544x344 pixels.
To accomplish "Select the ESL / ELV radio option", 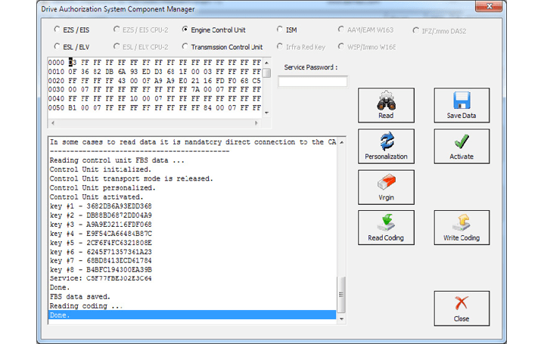I will tap(58, 47).
